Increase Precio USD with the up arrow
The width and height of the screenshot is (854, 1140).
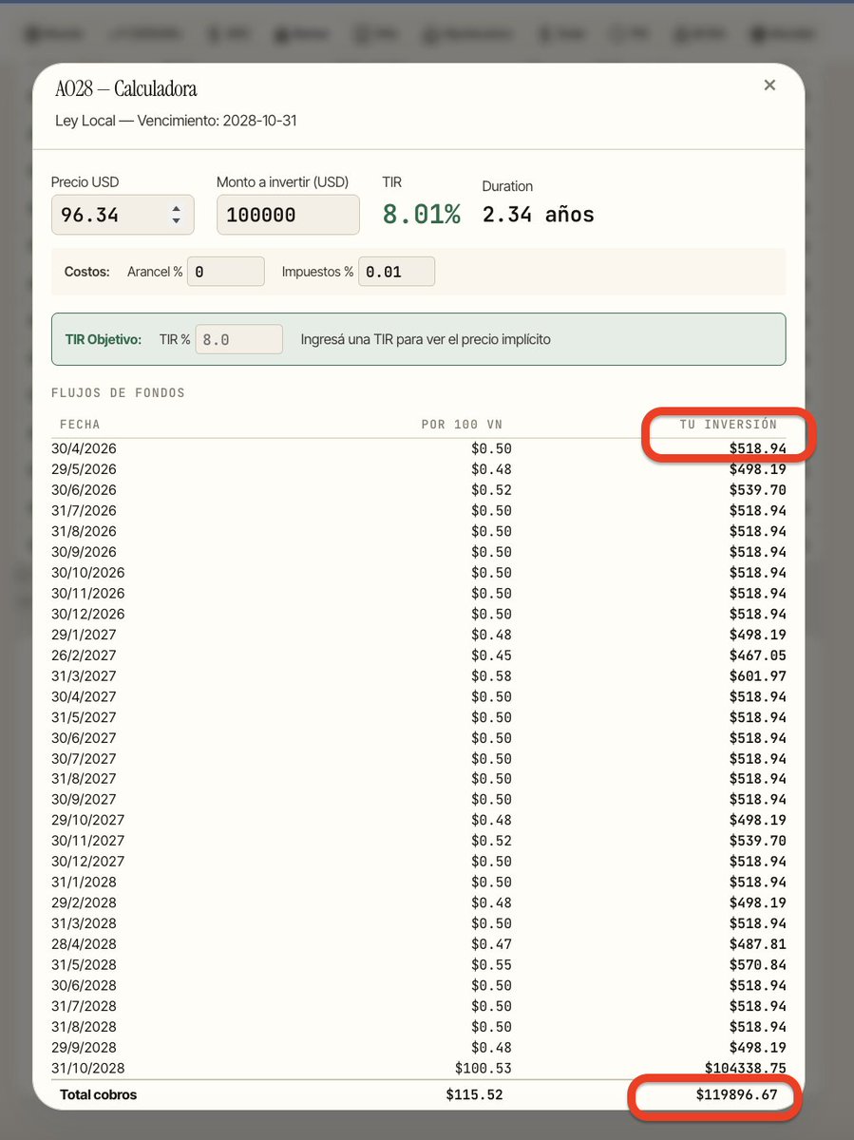point(176,209)
